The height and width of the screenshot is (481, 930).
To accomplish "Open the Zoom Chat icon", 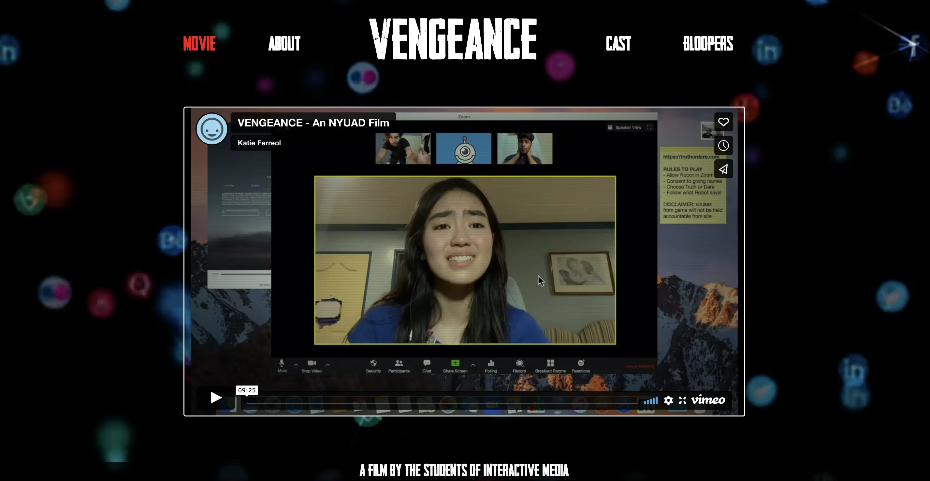I will tap(427, 363).
